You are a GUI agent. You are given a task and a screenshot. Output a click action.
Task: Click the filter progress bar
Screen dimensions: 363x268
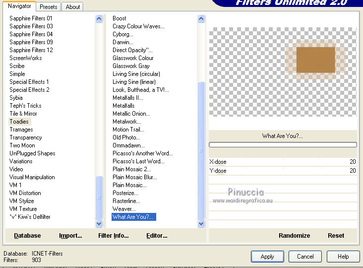pos(283,145)
